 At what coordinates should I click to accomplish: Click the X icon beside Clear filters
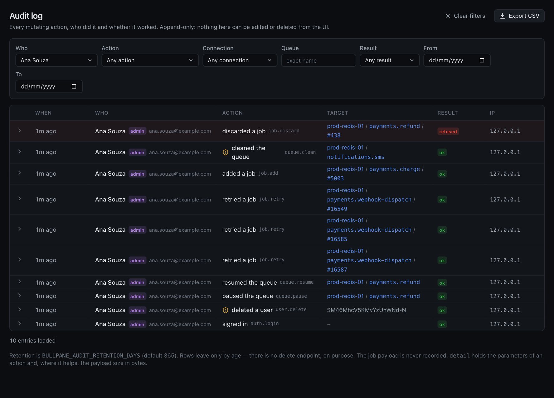[448, 16]
